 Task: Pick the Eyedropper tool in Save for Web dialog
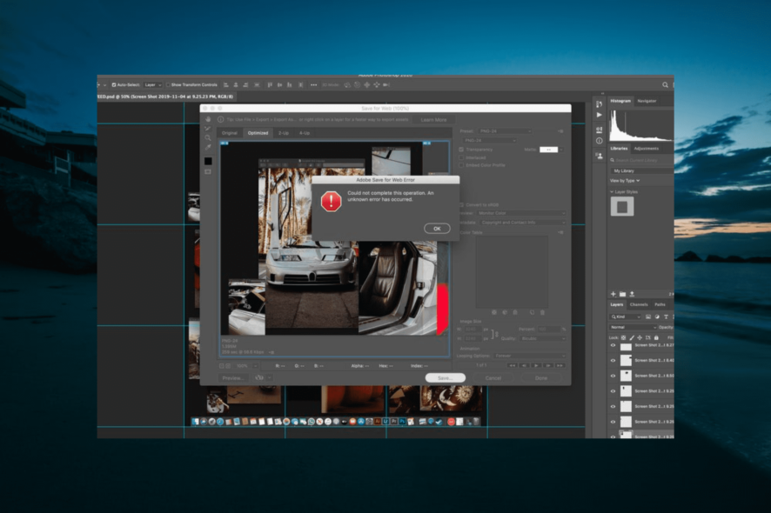[x=207, y=147]
